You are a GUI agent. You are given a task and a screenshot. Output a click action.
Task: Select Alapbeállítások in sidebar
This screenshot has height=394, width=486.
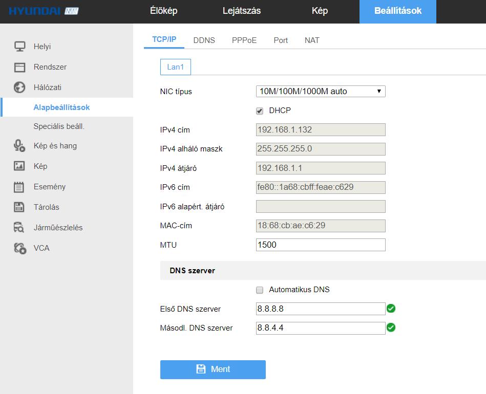pyautogui.click(x=61, y=107)
